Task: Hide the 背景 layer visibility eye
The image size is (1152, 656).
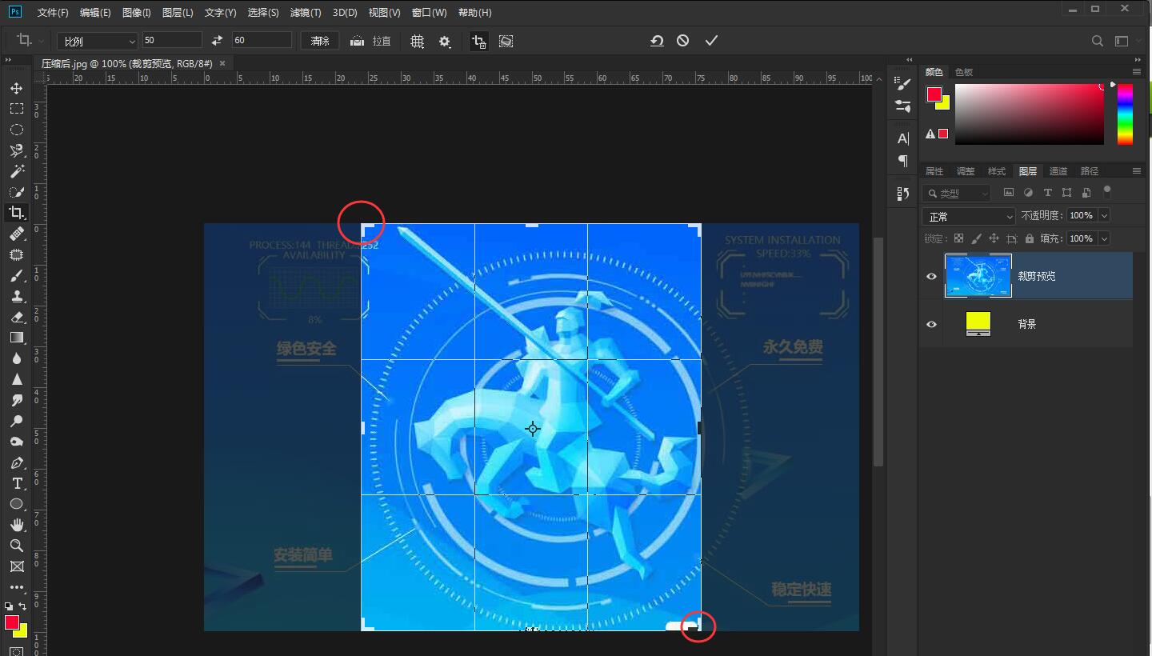Action: coord(930,324)
